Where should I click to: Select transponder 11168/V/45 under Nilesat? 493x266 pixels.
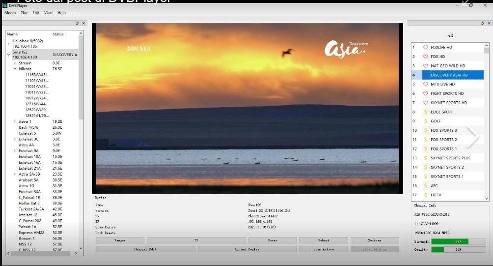(37, 75)
